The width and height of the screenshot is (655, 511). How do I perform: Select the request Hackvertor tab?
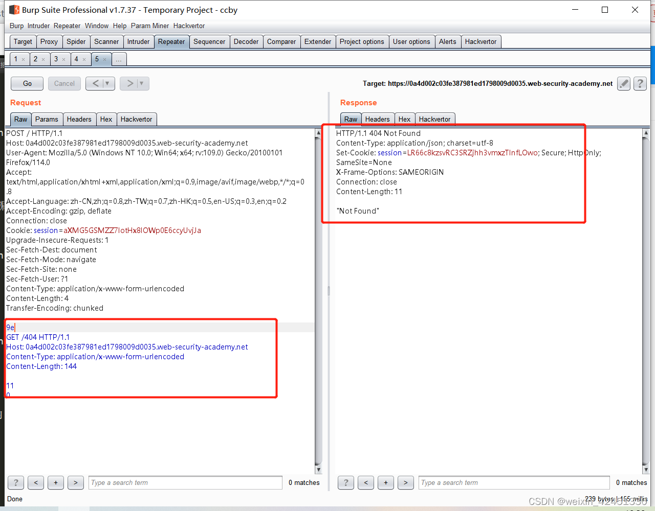137,119
